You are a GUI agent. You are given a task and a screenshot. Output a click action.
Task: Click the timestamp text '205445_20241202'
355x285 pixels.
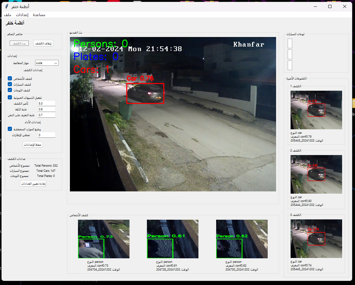(302, 269)
